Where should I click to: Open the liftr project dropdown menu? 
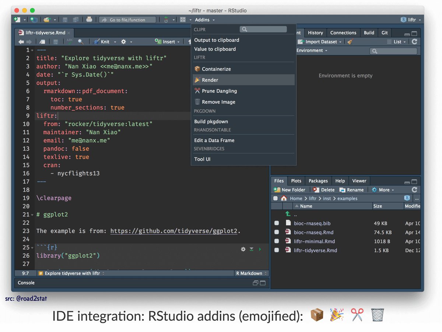tap(411, 20)
